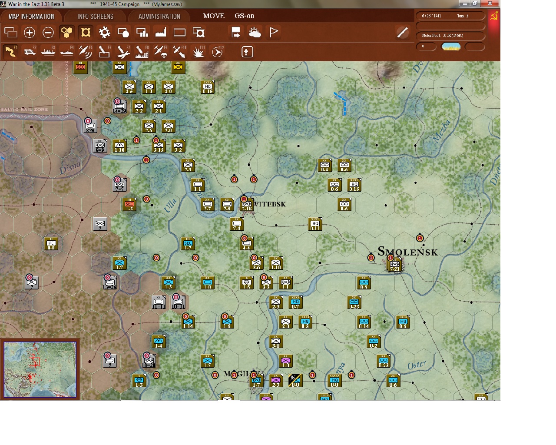The width and height of the screenshot is (556, 445).
Task: Click the Soviet hammer and sickle flag
Action: point(494,17)
